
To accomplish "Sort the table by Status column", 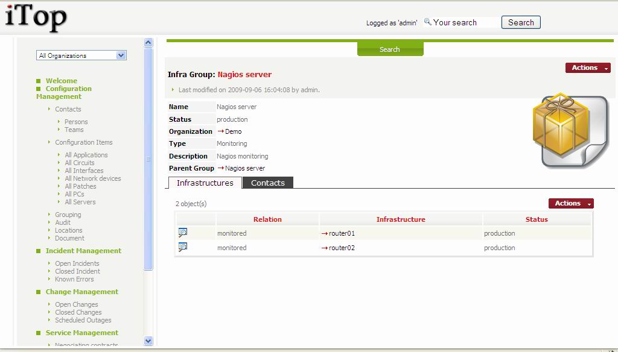I will click(537, 219).
